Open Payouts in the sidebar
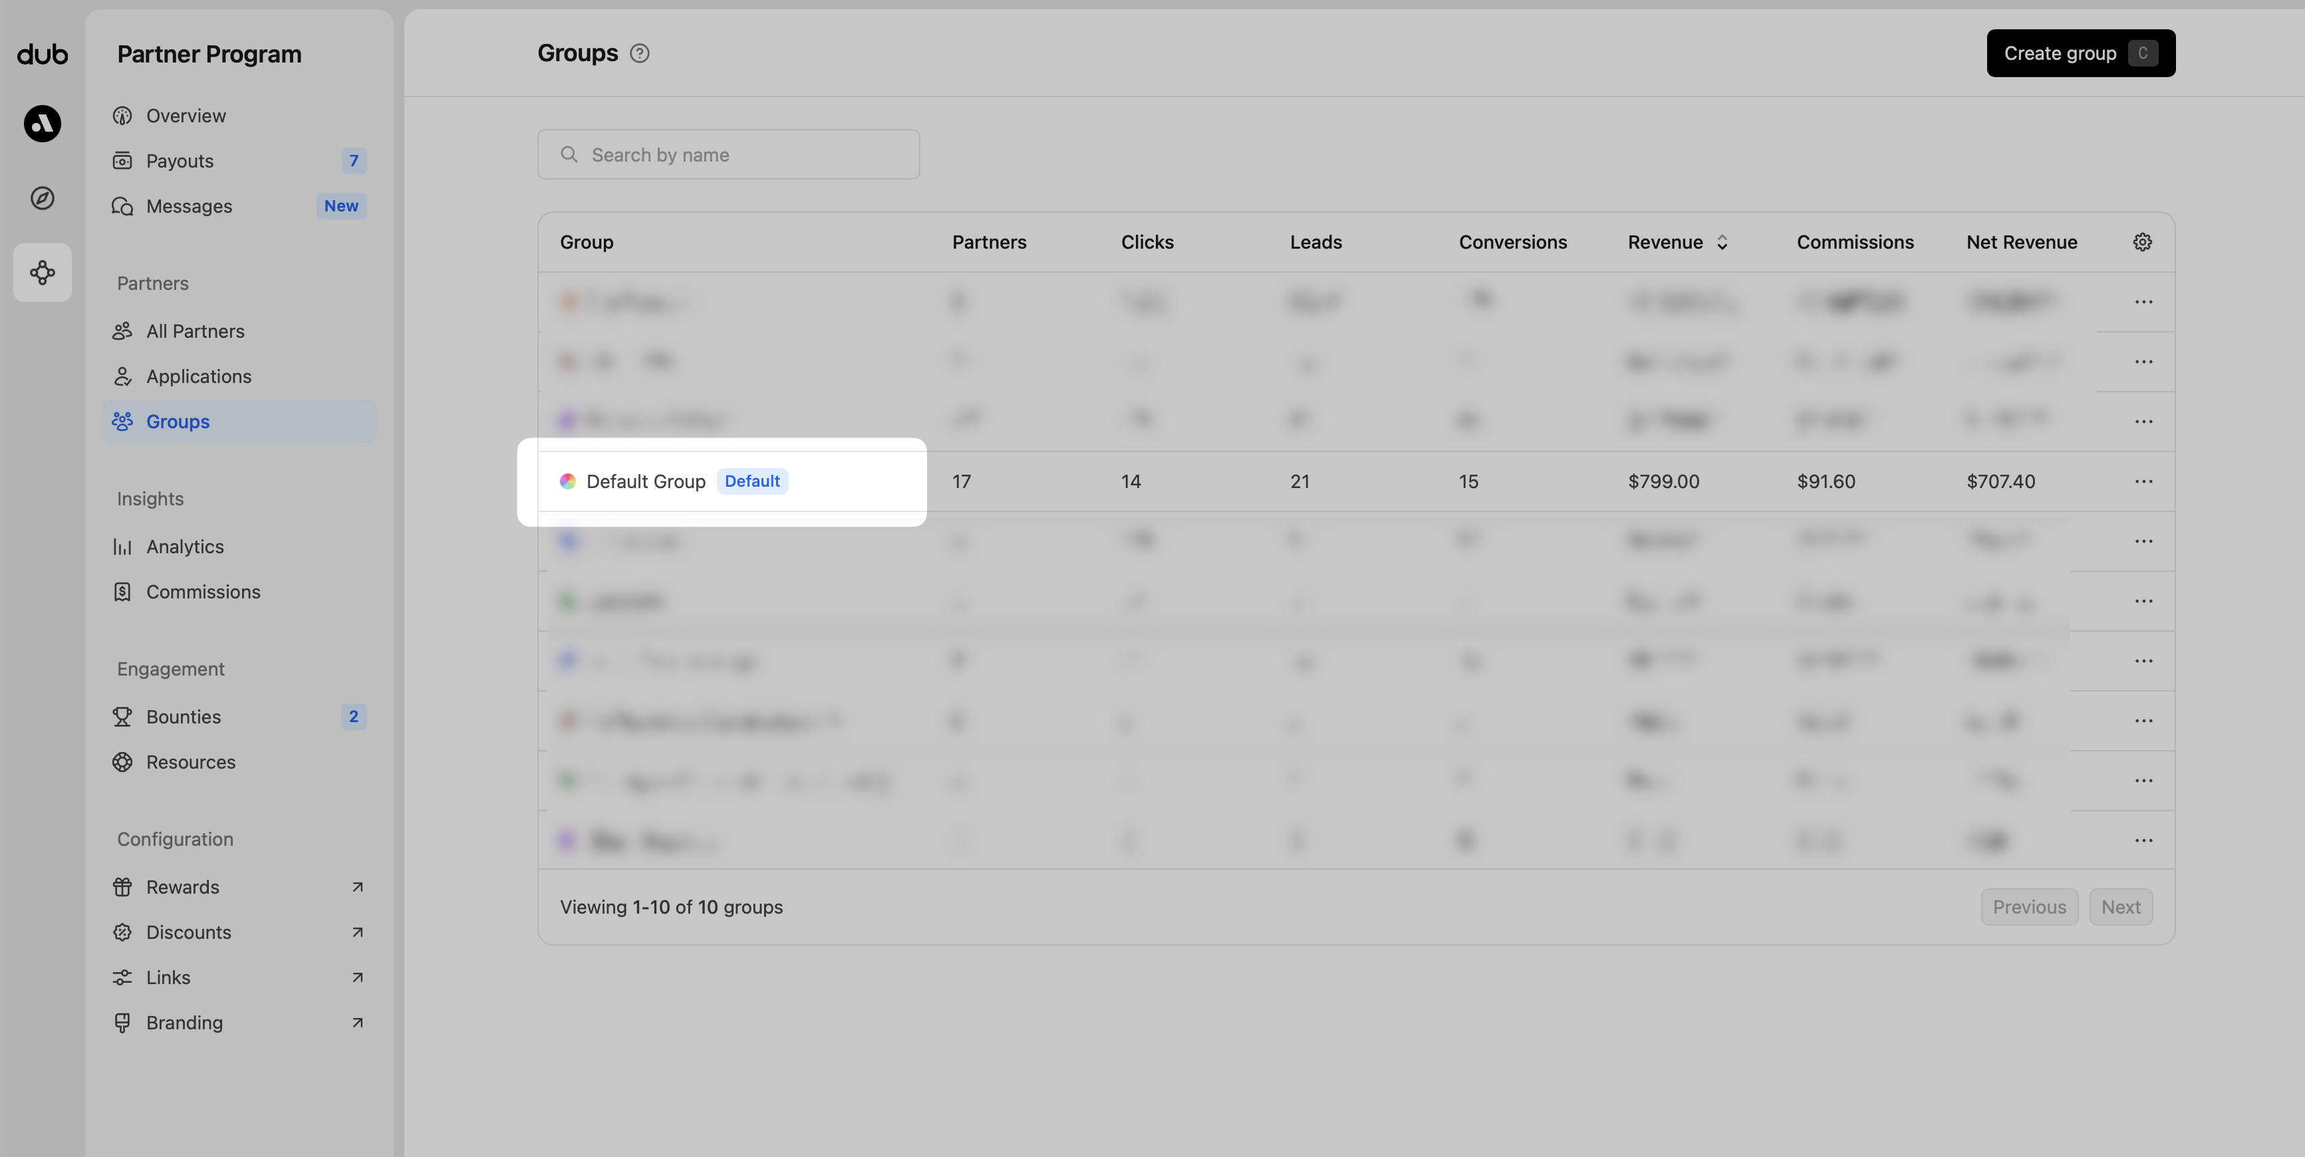2305x1157 pixels. tap(180, 161)
